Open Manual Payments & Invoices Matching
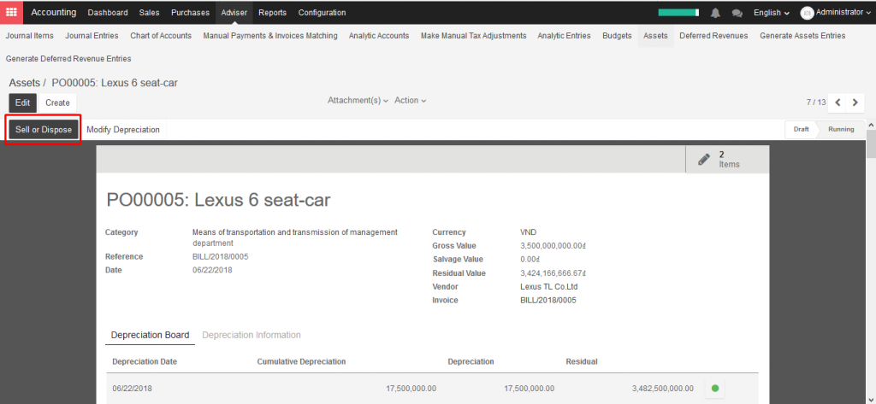Image resolution: width=876 pixels, height=404 pixels. (270, 36)
